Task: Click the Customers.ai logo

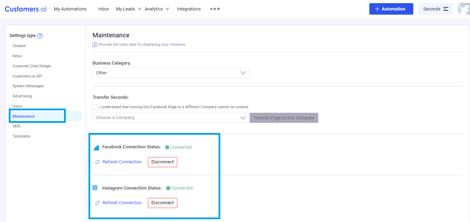Action: tap(26, 9)
